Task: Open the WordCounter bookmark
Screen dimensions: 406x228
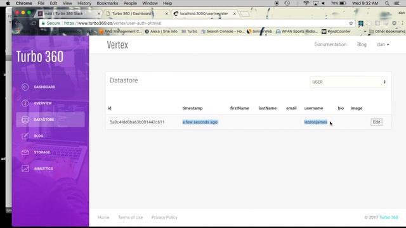Action: click(336, 31)
